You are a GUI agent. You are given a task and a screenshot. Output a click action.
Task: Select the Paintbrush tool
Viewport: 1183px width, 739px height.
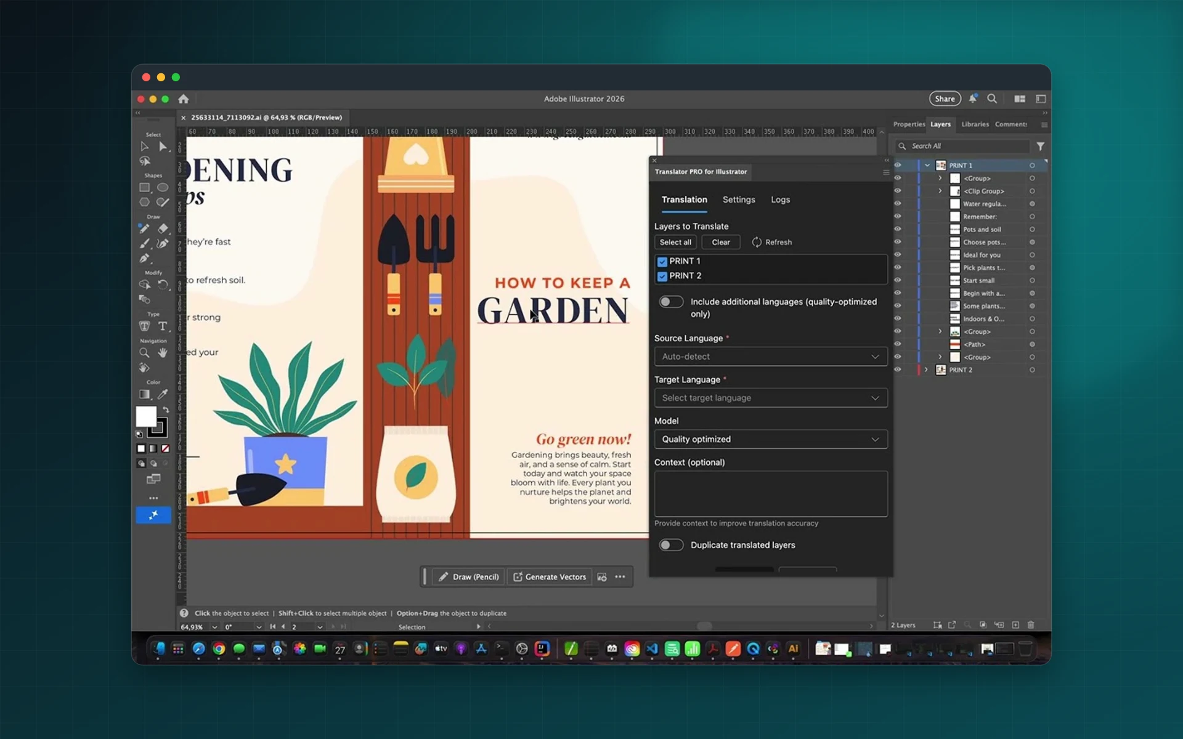pos(144,243)
